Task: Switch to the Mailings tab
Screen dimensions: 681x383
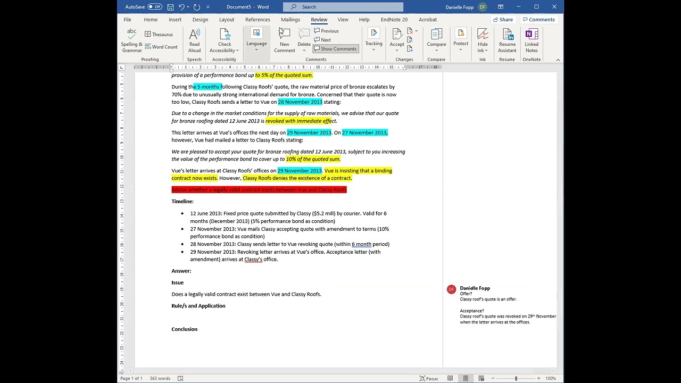Action: tap(290, 20)
